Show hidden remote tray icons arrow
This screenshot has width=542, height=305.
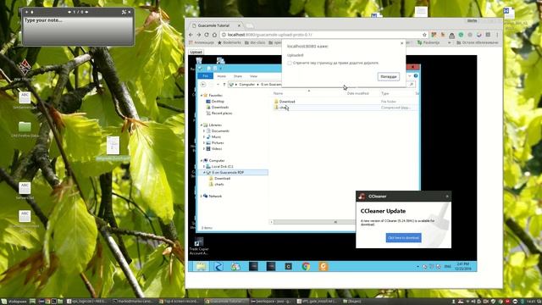pyautogui.click(x=418, y=267)
